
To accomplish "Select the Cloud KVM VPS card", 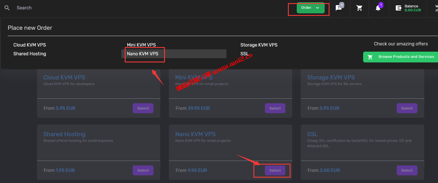I will click(143, 108).
